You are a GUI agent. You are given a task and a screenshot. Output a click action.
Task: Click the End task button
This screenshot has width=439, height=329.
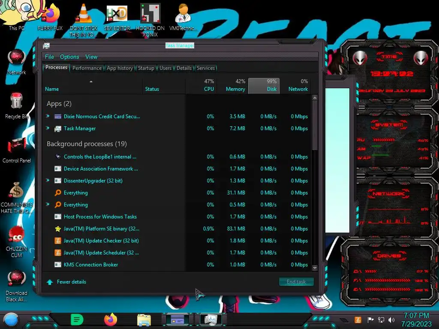[296, 282]
